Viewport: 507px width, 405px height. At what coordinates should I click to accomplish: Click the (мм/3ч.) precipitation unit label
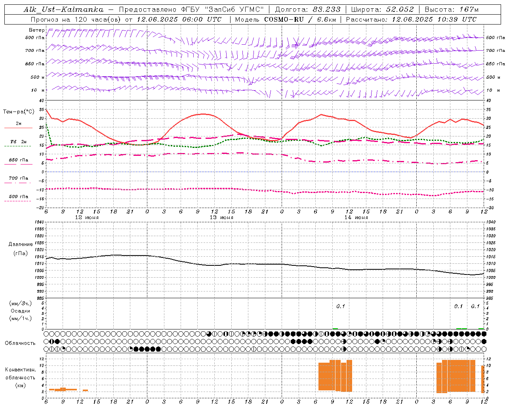[x=21, y=303]
